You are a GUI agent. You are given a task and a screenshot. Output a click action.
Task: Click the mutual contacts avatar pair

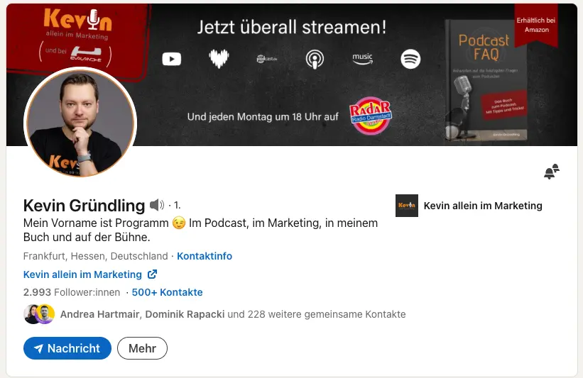coord(39,314)
